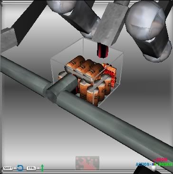173x174 pixels.
Task: Select the red and black plunger above the box
Action: [103, 50]
